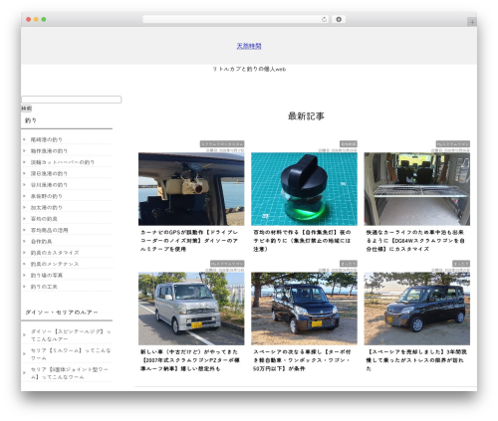Open the silver van thumbnail
Image resolution: width=498 pixels, height=421 pixels.
(191, 309)
